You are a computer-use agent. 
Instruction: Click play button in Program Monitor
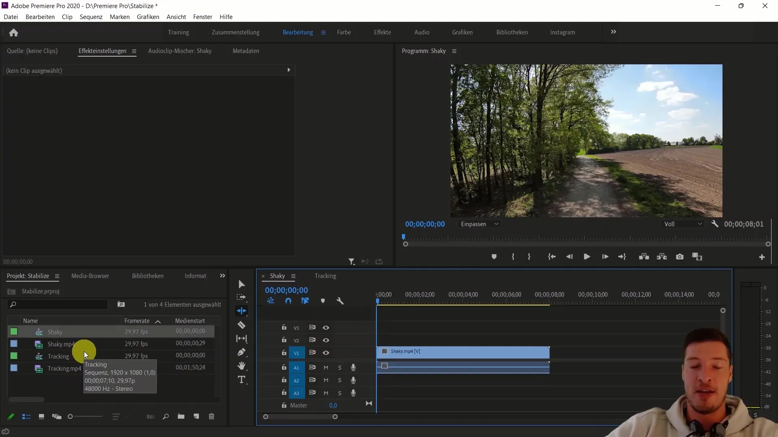[586, 257]
